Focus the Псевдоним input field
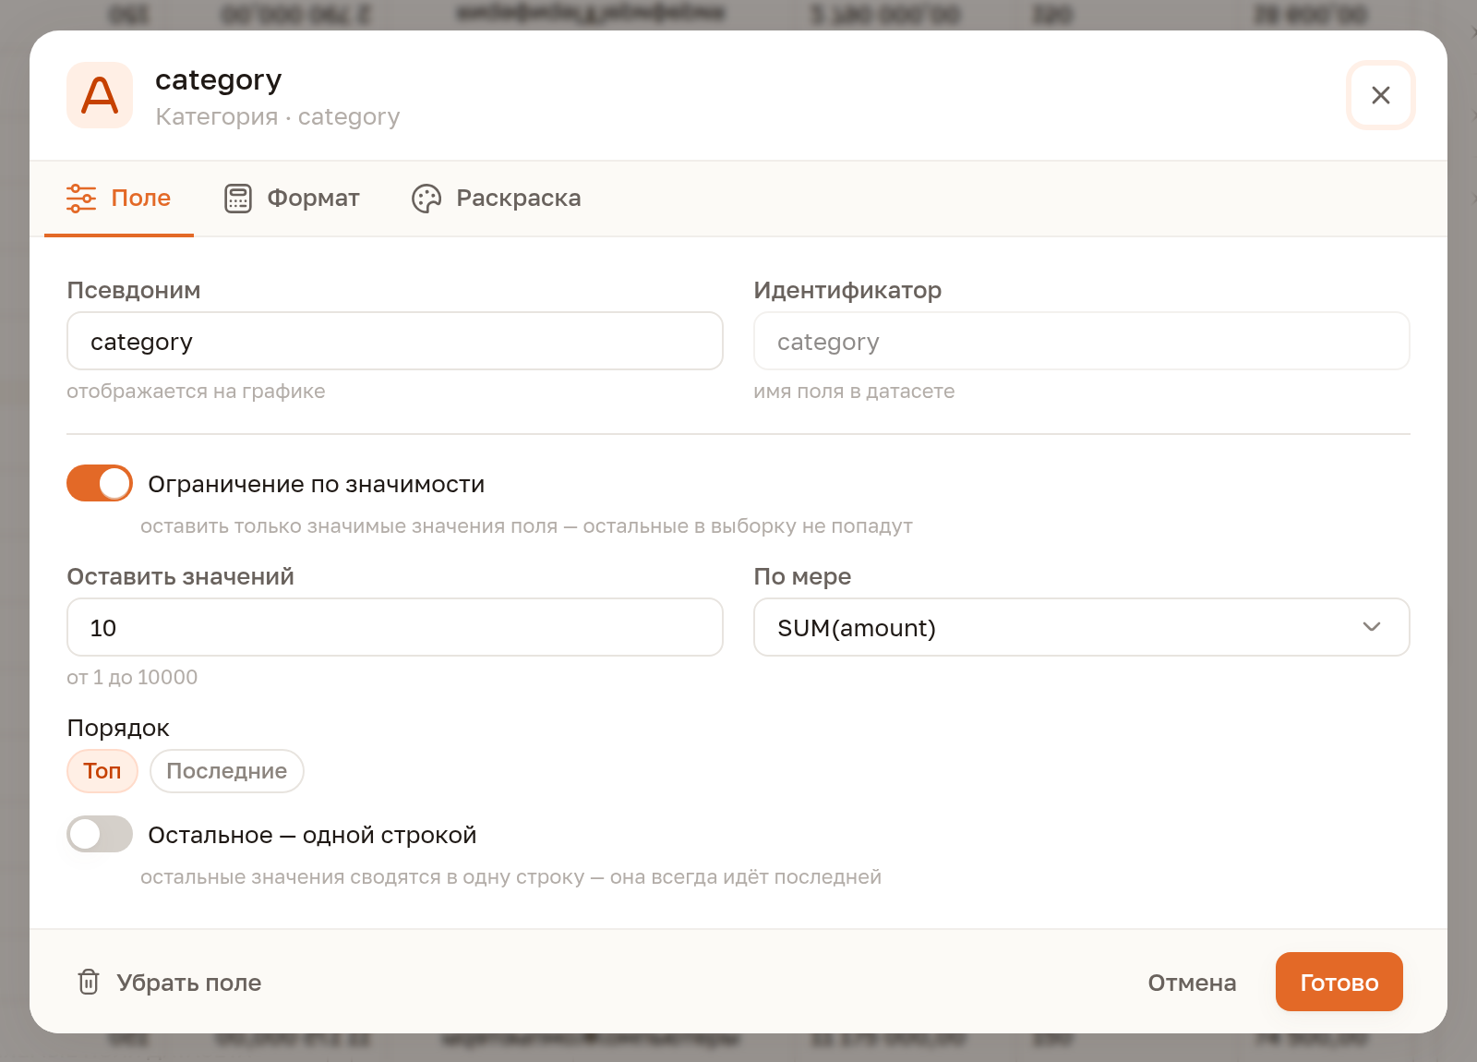 click(395, 341)
